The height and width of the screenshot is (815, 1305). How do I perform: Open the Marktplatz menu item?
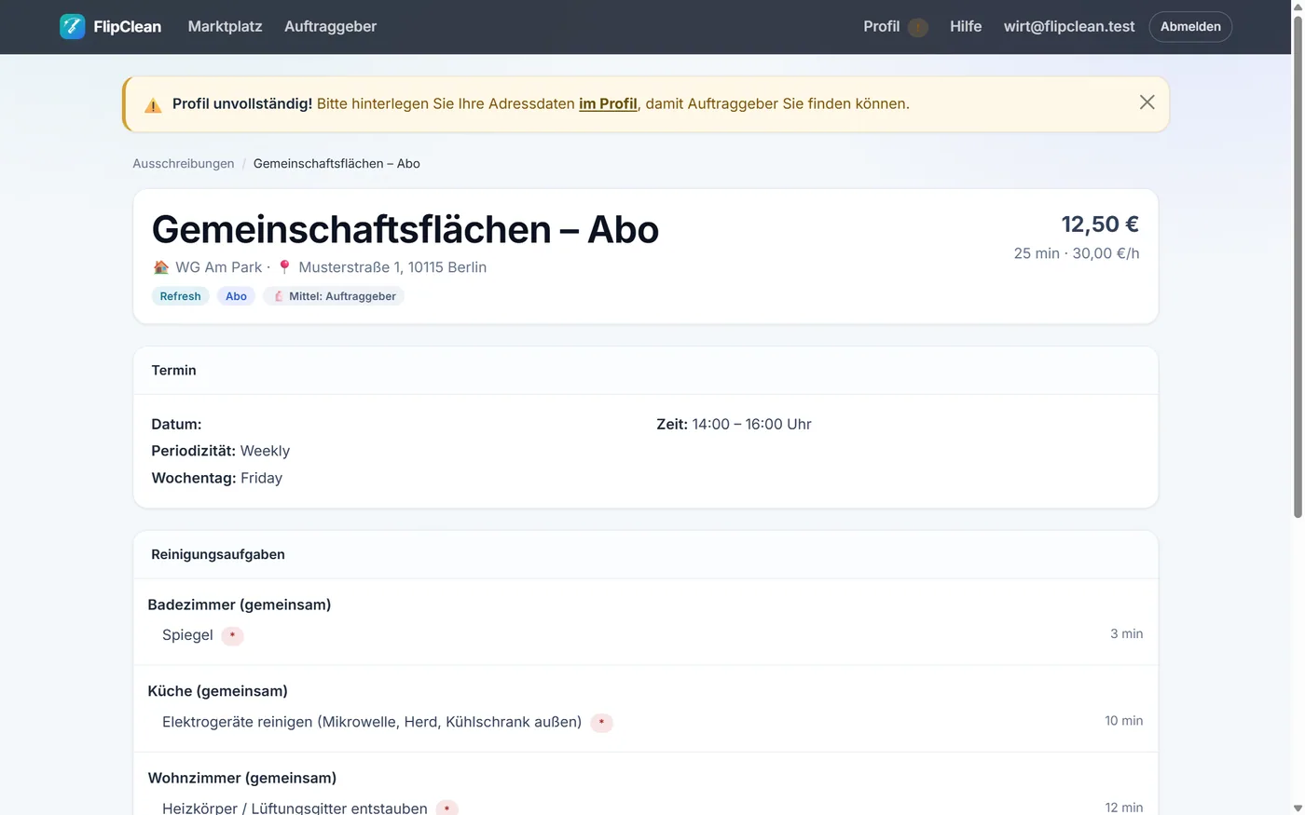(225, 26)
